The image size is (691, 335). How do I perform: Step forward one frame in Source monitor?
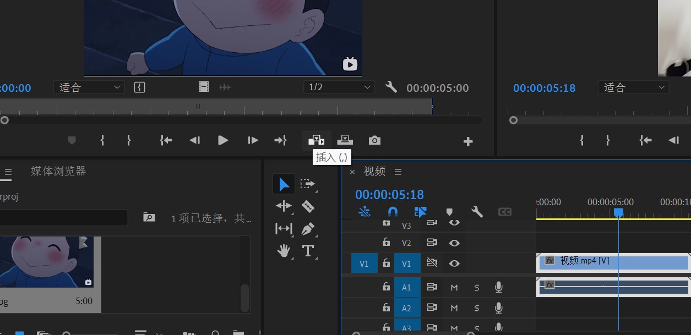pos(253,140)
